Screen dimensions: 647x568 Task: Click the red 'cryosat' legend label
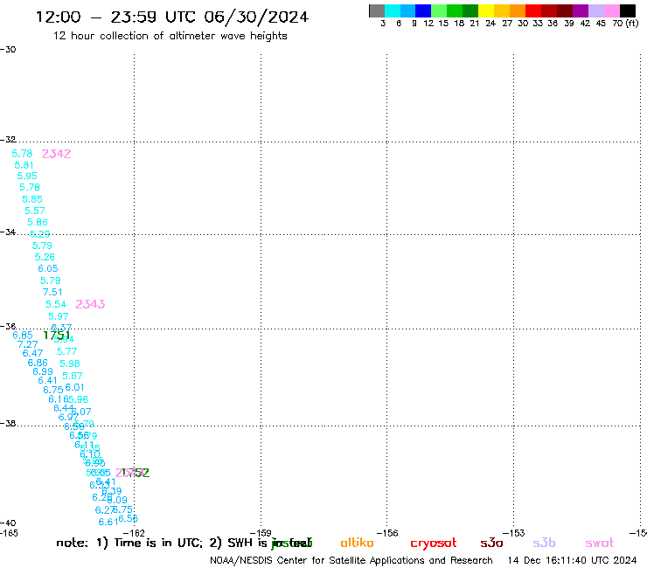pyautogui.click(x=434, y=544)
